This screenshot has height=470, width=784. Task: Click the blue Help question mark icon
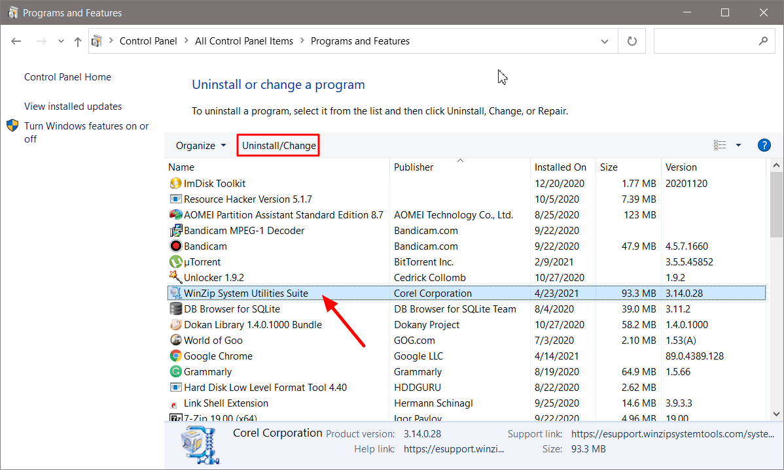coord(764,144)
